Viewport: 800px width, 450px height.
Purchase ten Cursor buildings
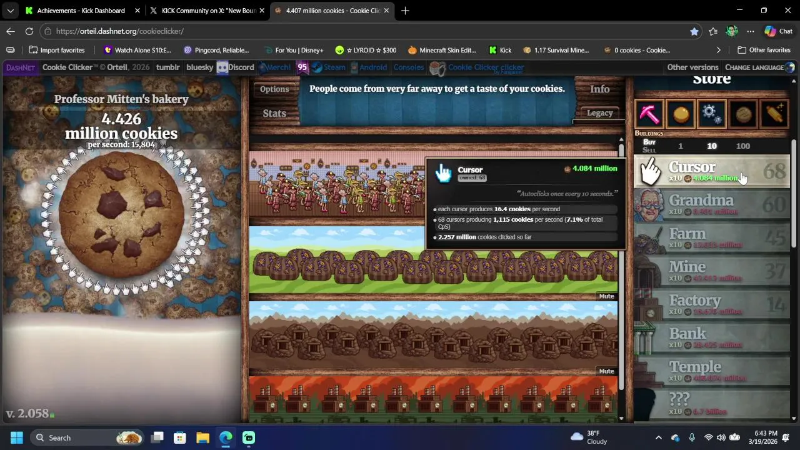[712, 171]
